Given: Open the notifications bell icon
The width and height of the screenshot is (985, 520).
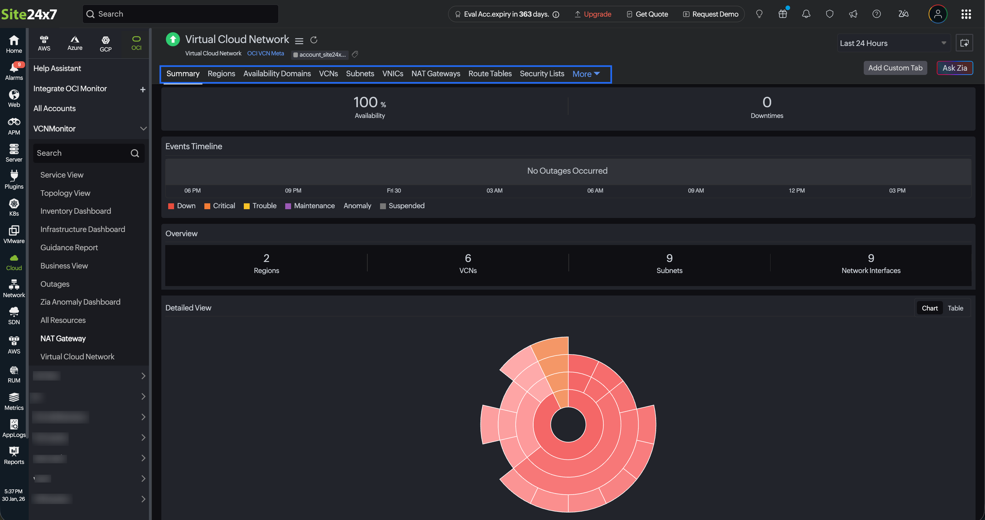Looking at the screenshot, I should 806,14.
